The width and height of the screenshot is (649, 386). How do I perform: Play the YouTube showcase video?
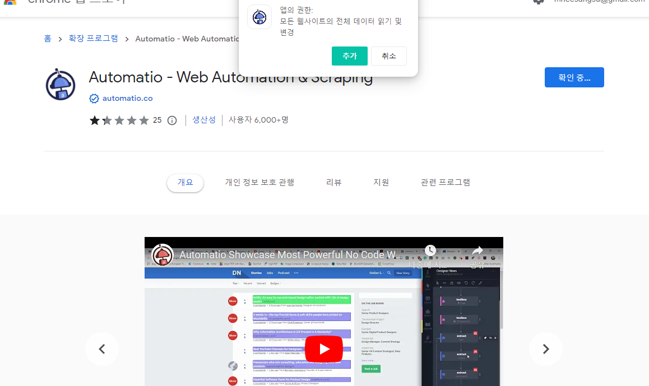[324, 349]
